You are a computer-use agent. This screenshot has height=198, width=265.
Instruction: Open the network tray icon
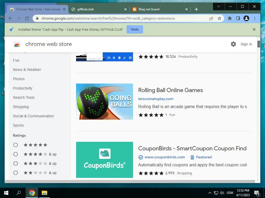coord(216,193)
